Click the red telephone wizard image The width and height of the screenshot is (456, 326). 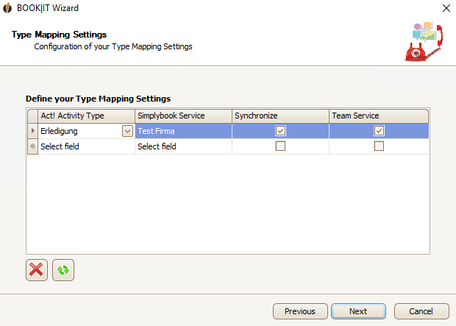coord(424,42)
